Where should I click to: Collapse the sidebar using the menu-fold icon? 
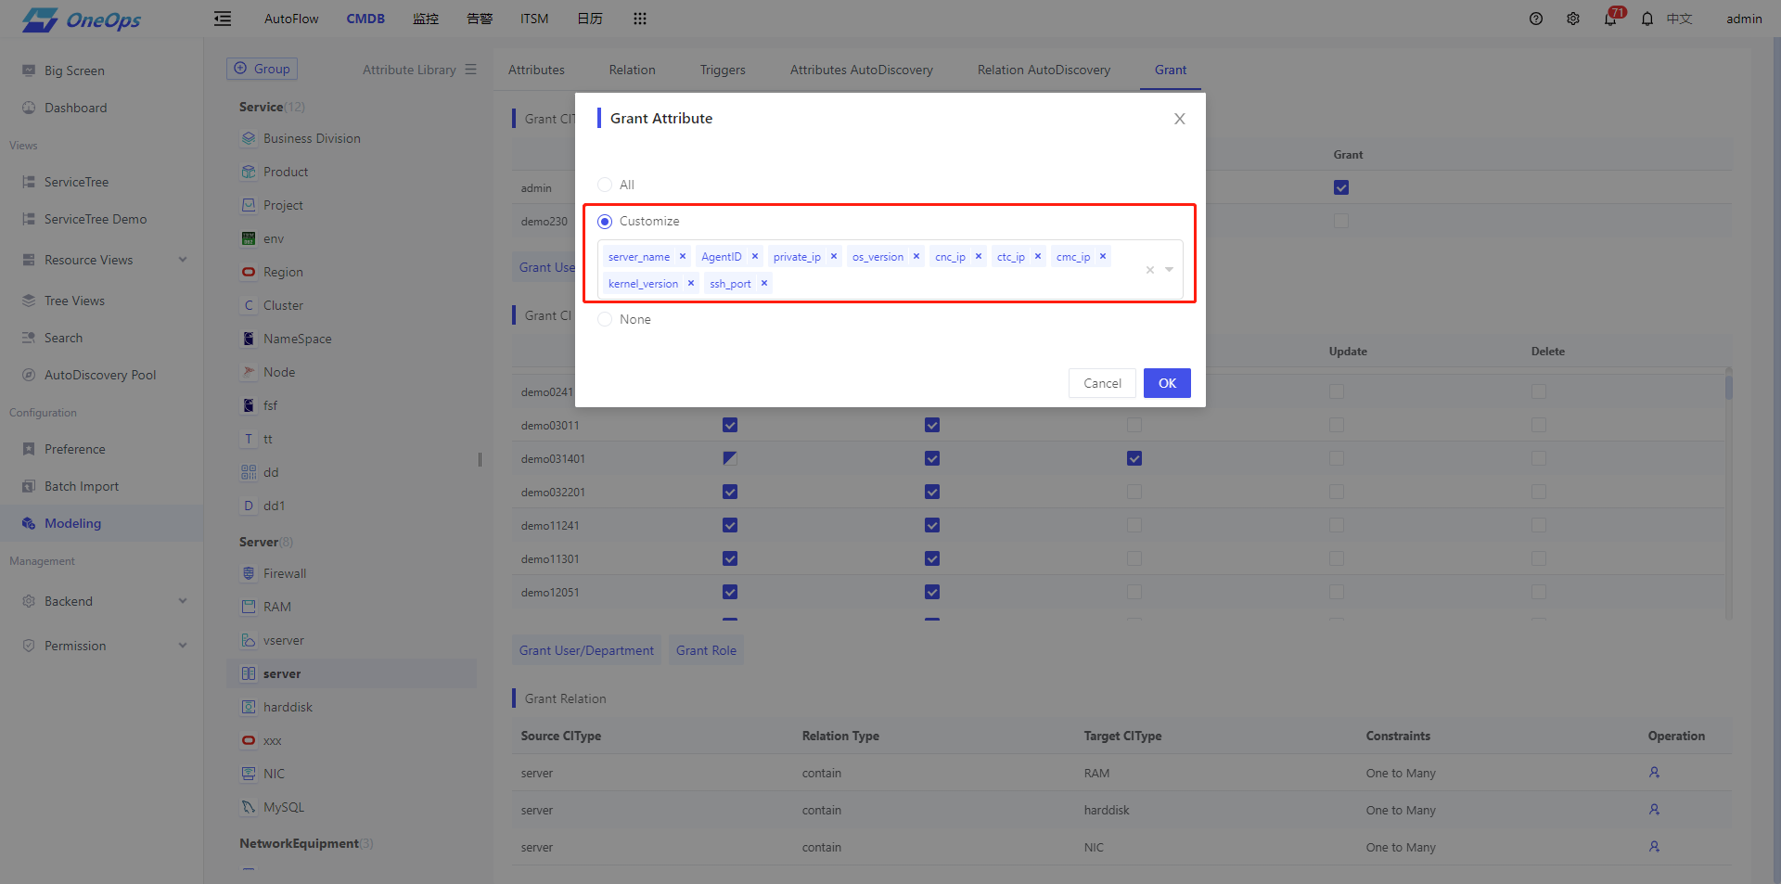(223, 19)
